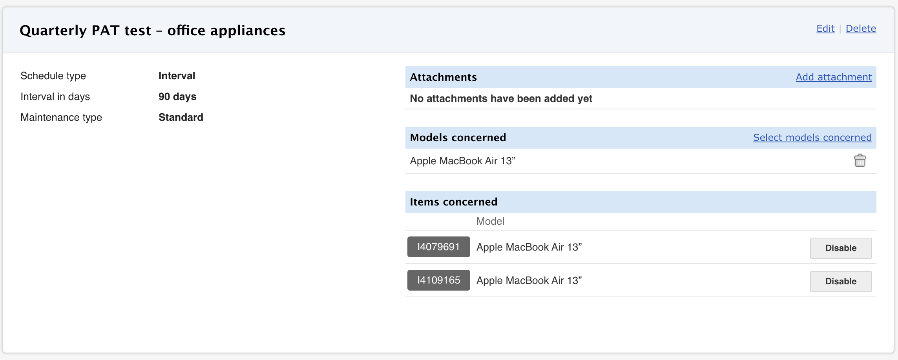Click the Models concerned section heading
This screenshot has width=898, height=360.
pos(458,138)
